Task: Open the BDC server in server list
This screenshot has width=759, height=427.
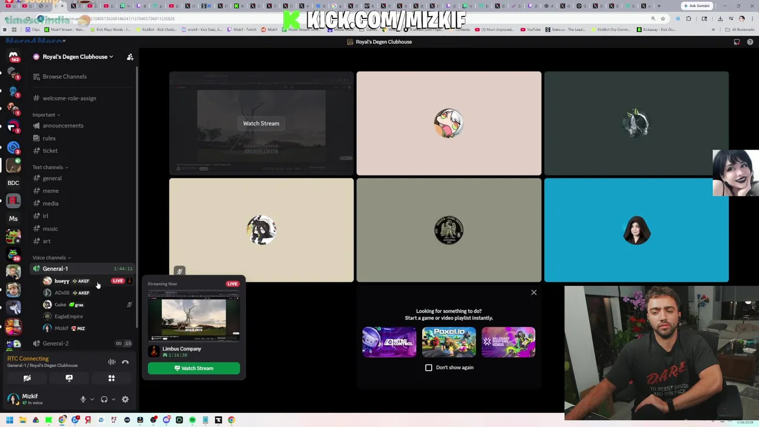Action: (x=13, y=183)
